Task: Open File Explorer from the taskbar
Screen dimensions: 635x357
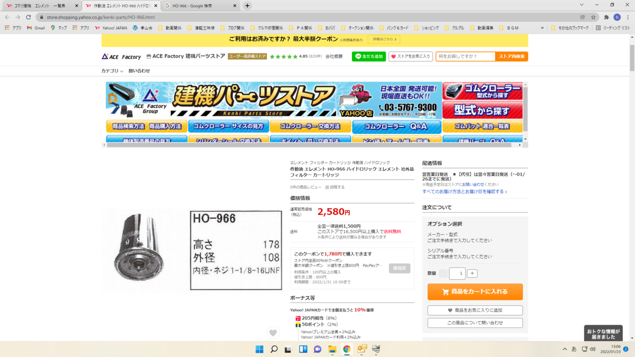Action: (x=332, y=349)
